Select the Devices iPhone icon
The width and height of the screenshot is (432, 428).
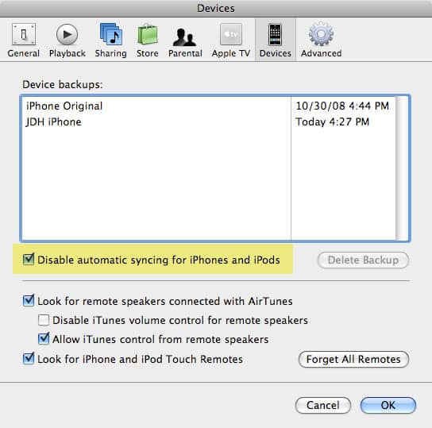[276, 35]
